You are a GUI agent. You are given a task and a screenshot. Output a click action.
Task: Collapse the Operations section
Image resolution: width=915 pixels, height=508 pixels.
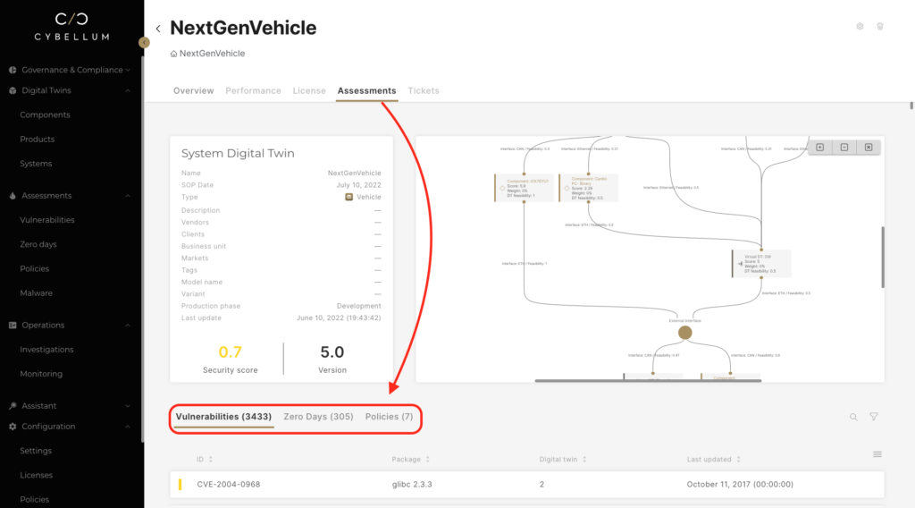(x=128, y=326)
